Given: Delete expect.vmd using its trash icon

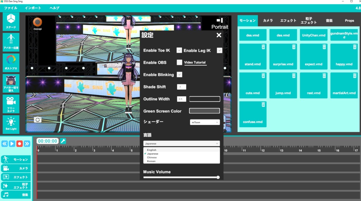Looking at the screenshot, I should pos(324,47).
